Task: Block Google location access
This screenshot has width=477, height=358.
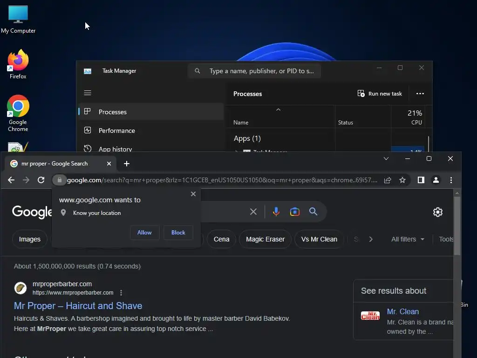Action: 178,233
